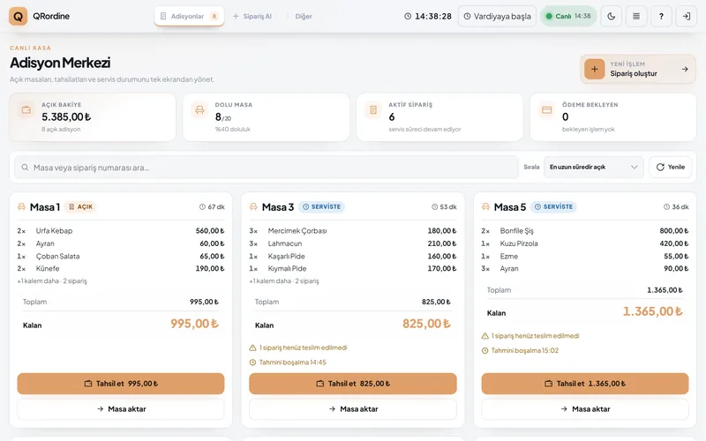Click the Masa veya sipariş numarası search field
Image resolution: width=706 pixels, height=441 pixels.
coord(267,168)
